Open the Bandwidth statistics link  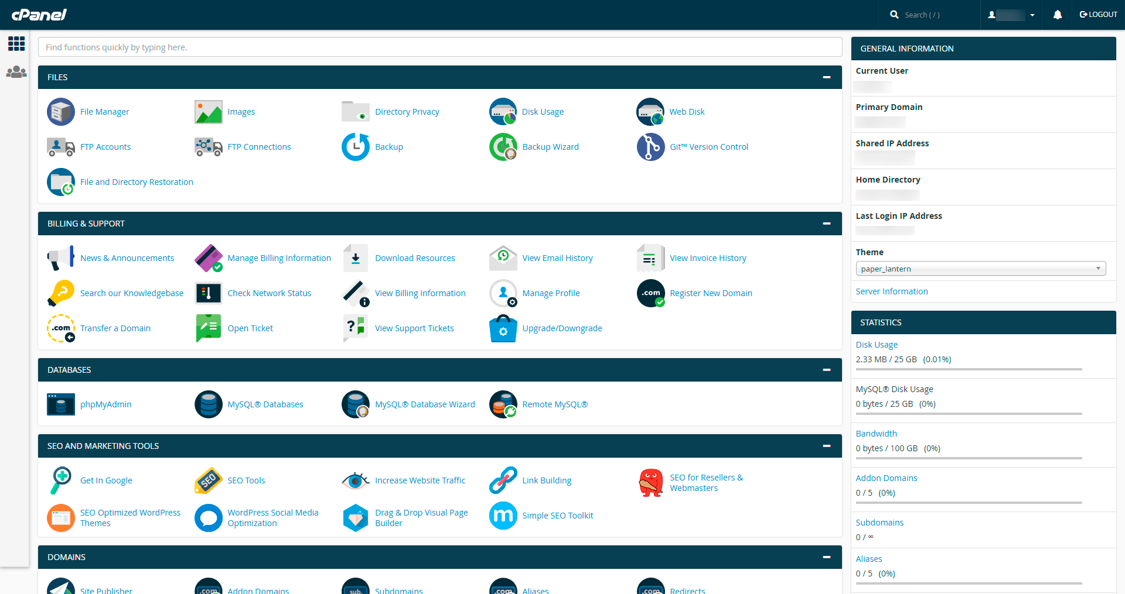coord(877,434)
